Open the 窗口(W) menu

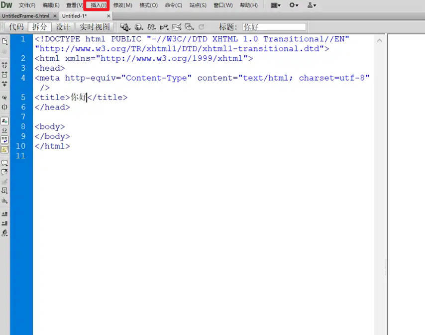point(223,5)
